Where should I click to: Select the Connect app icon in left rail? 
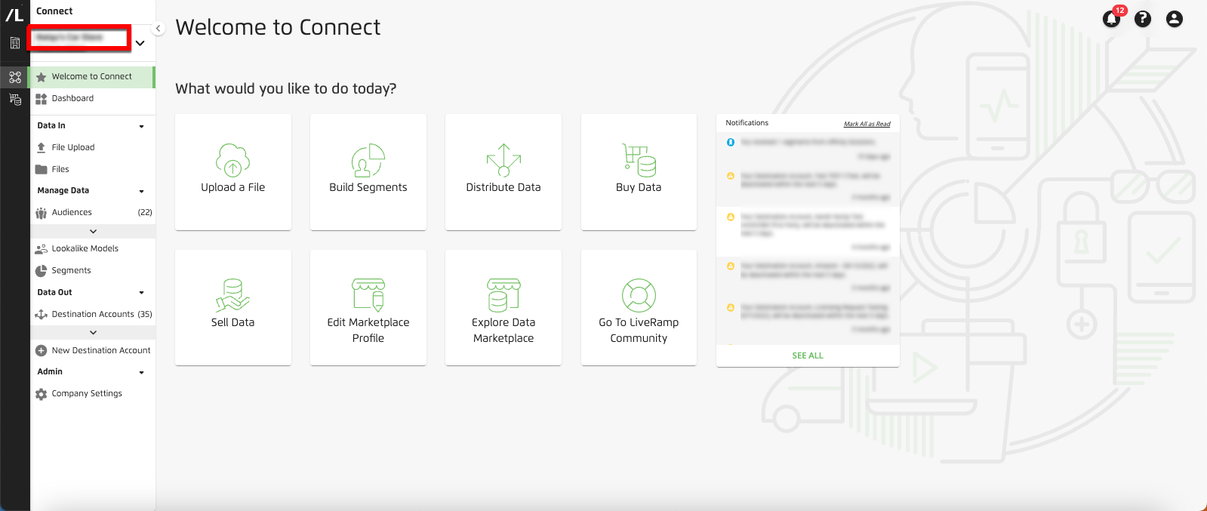click(14, 77)
